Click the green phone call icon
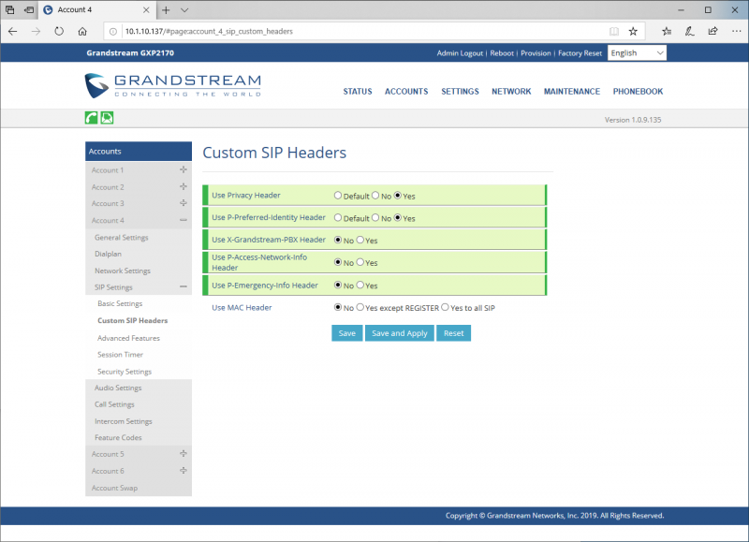 point(91,117)
